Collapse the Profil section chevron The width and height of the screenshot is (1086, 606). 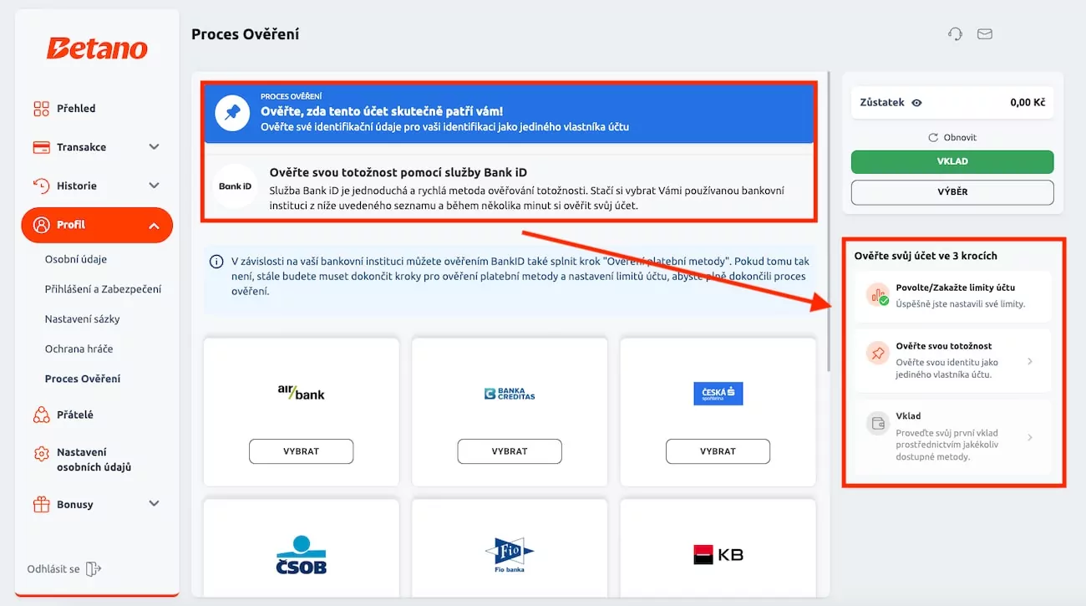coord(154,225)
